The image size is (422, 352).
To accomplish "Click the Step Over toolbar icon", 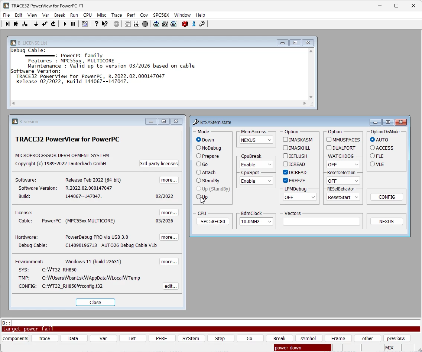I will tap(16, 24).
